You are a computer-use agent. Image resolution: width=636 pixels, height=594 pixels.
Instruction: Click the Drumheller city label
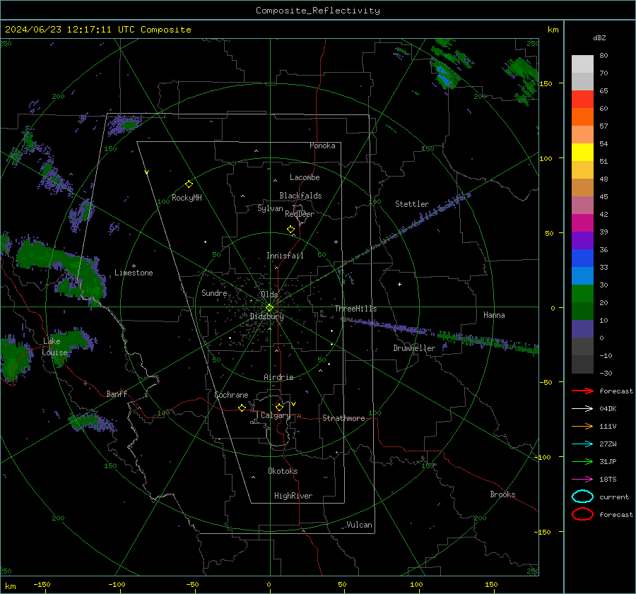(414, 348)
